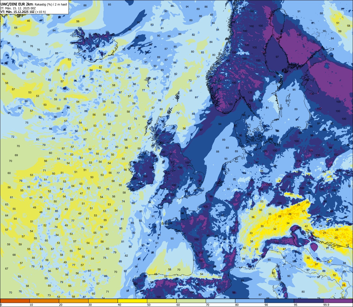Click the humidity value '22' on the map
Image resolution: width=353 pixels, height=307 pixels.
344,285
